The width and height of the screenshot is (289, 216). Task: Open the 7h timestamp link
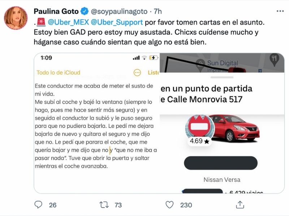[158, 12]
